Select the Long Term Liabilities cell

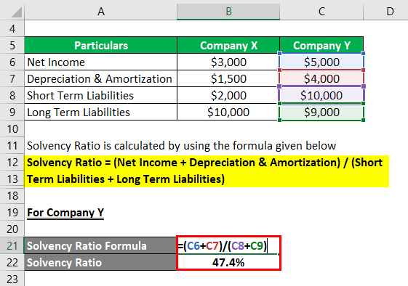pos(101,112)
